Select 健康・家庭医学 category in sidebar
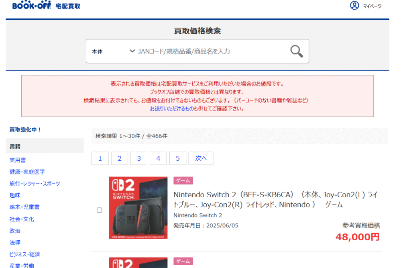 [27, 172]
